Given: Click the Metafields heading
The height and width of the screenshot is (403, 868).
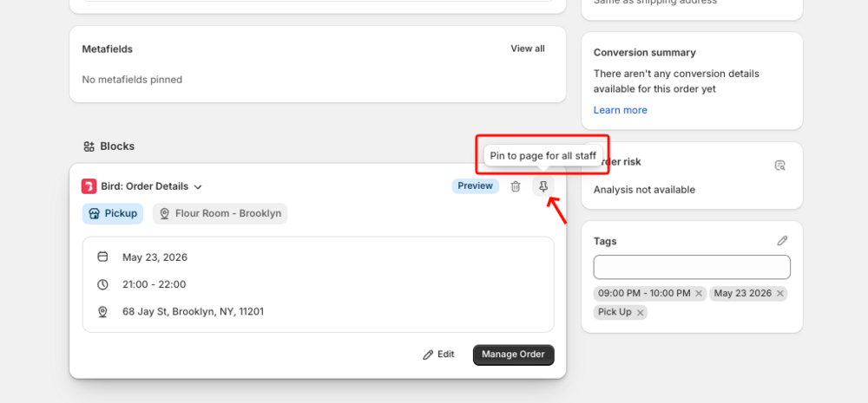Looking at the screenshot, I should point(108,49).
